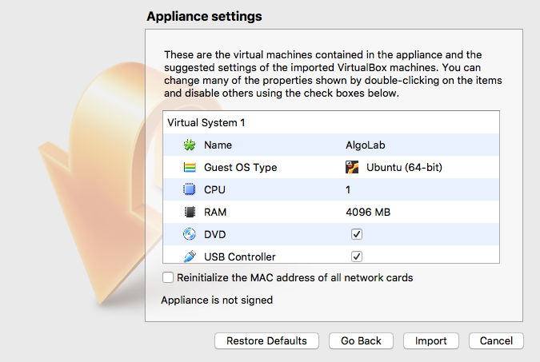Click the Name row label

point(218,145)
